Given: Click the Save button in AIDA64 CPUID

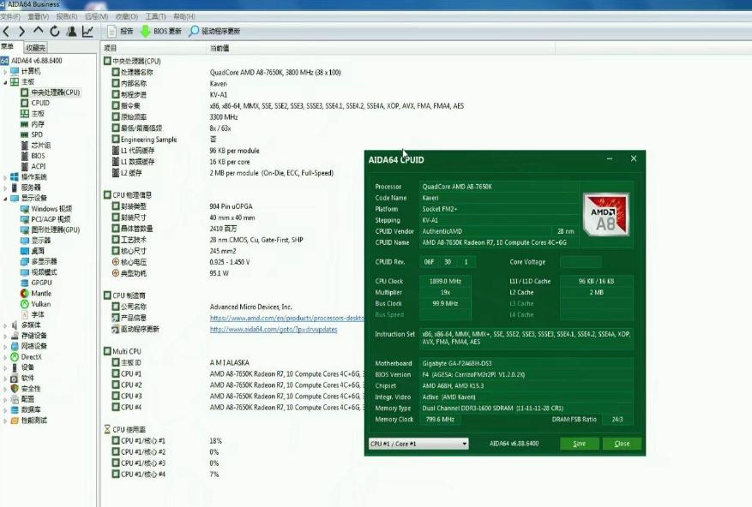Looking at the screenshot, I should click(580, 444).
